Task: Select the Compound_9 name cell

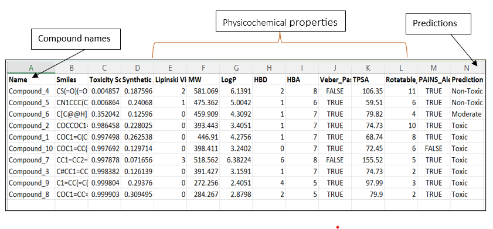Action: click(31, 183)
